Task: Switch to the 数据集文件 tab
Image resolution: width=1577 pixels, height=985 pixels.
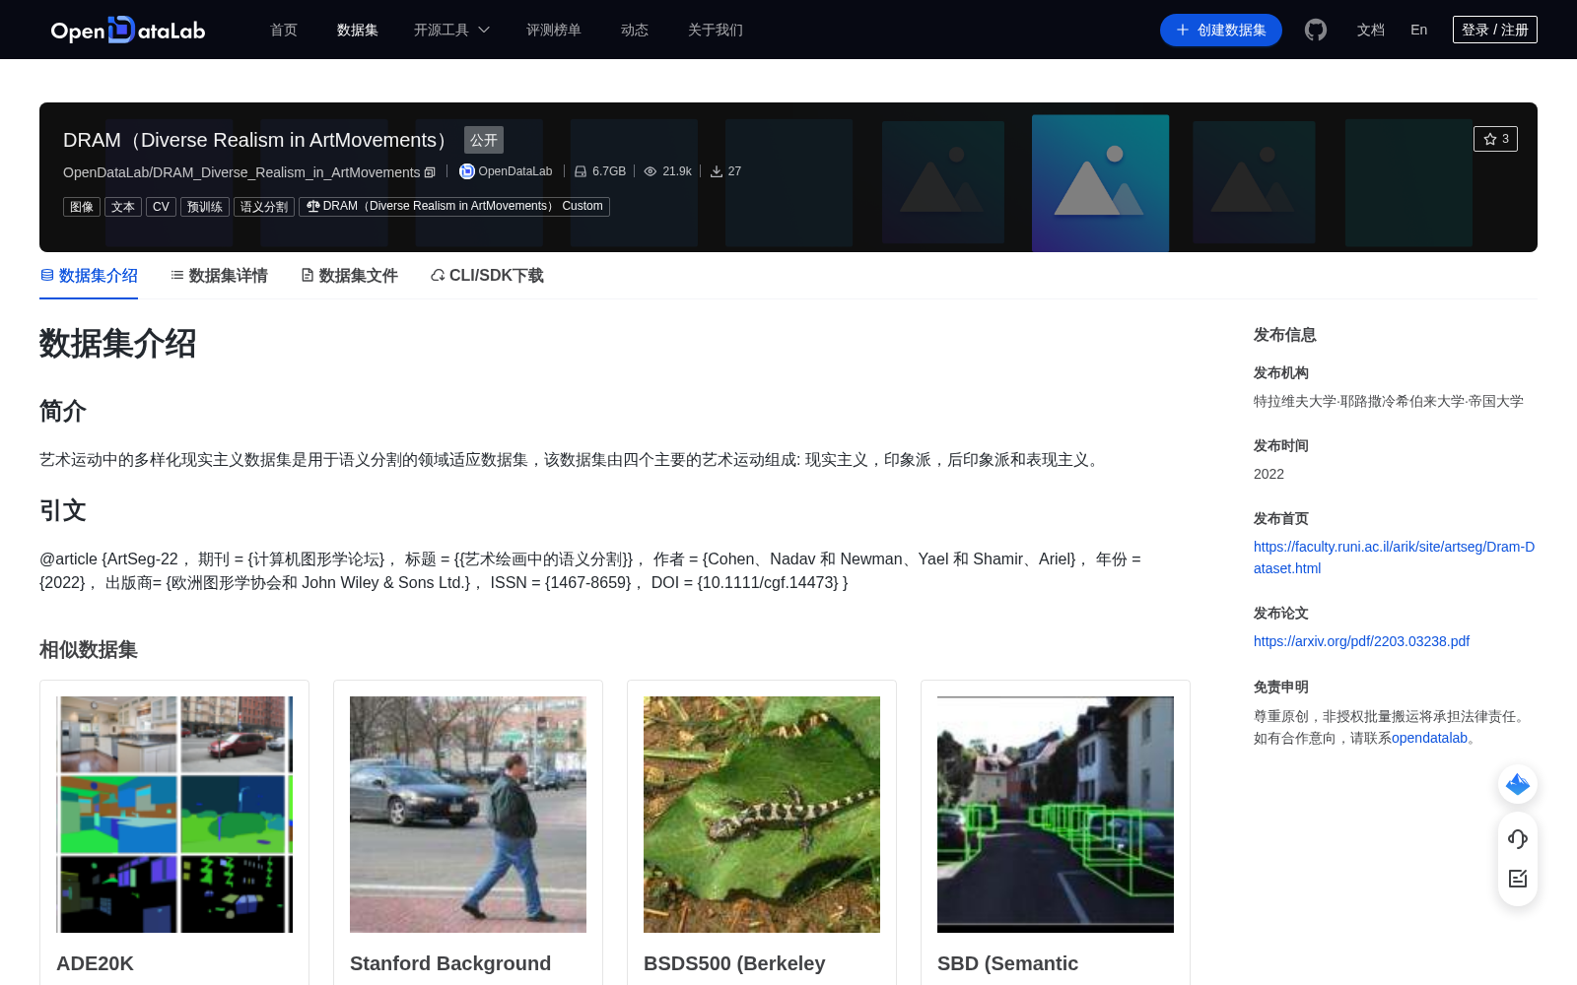Action: pos(349,276)
